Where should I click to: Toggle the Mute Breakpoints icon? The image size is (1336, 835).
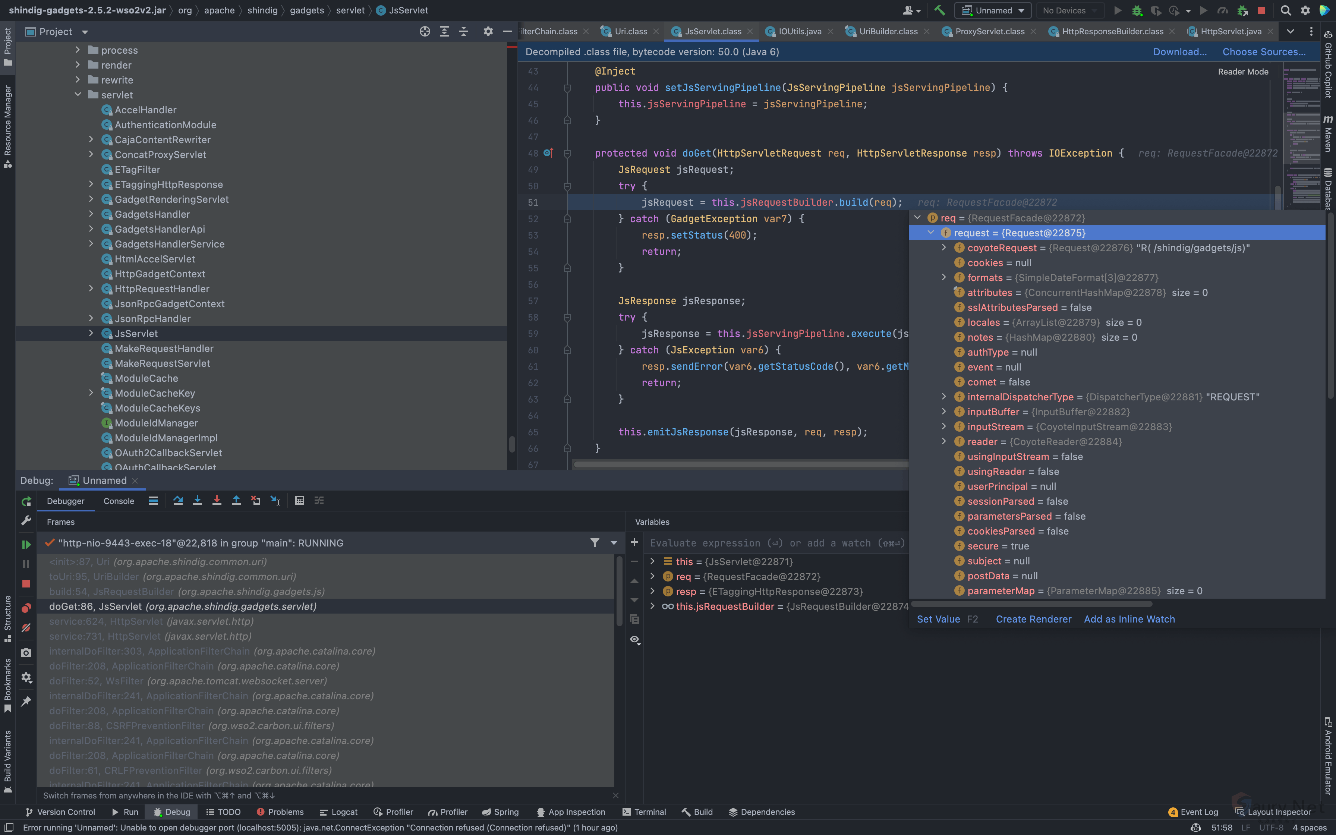pyautogui.click(x=26, y=628)
